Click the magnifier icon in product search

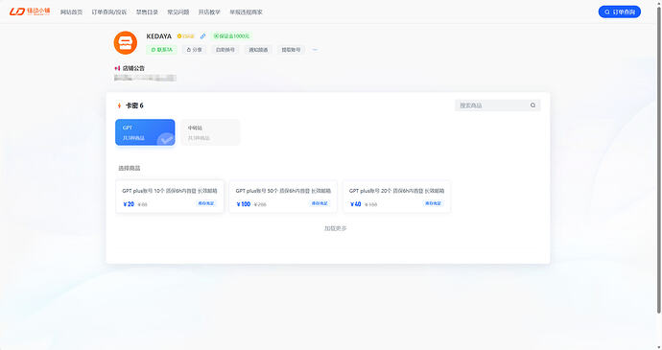pyautogui.click(x=532, y=105)
